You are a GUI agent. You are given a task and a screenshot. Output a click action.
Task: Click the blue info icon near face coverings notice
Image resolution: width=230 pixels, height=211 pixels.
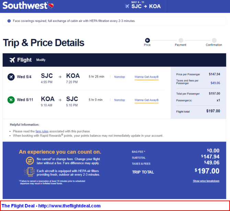pyautogui.click(x=9, y=21)
